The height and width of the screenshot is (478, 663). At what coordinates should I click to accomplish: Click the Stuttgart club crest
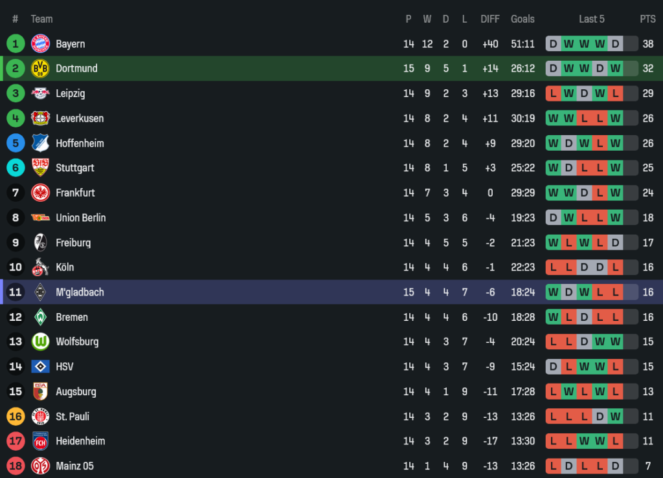point(40,168)
